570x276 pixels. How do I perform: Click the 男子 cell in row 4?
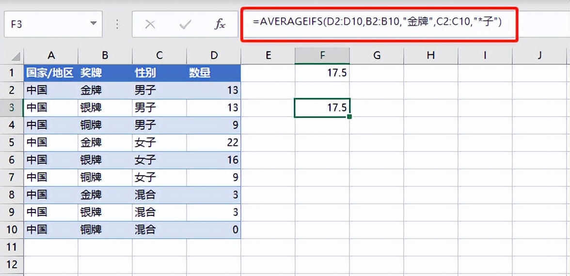(x=159, y=125)
